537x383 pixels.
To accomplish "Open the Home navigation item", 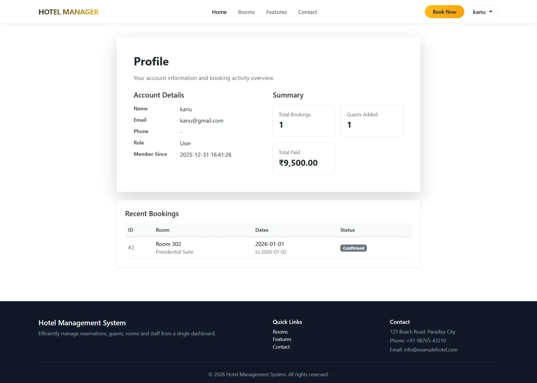I will tap(219, 12).
